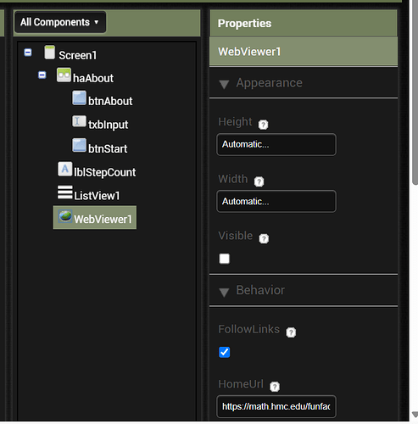Collapse the Screen1 tree node
This screenshot has height=424, width=418.
[28, 53]
